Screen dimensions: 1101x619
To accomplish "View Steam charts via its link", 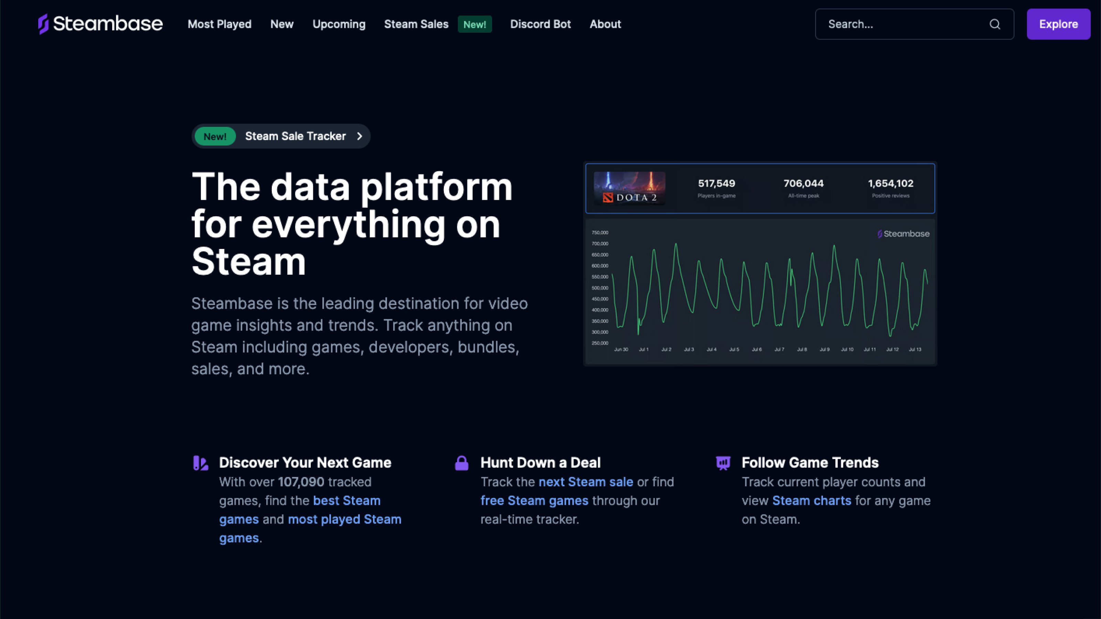I will click(811, 500).
